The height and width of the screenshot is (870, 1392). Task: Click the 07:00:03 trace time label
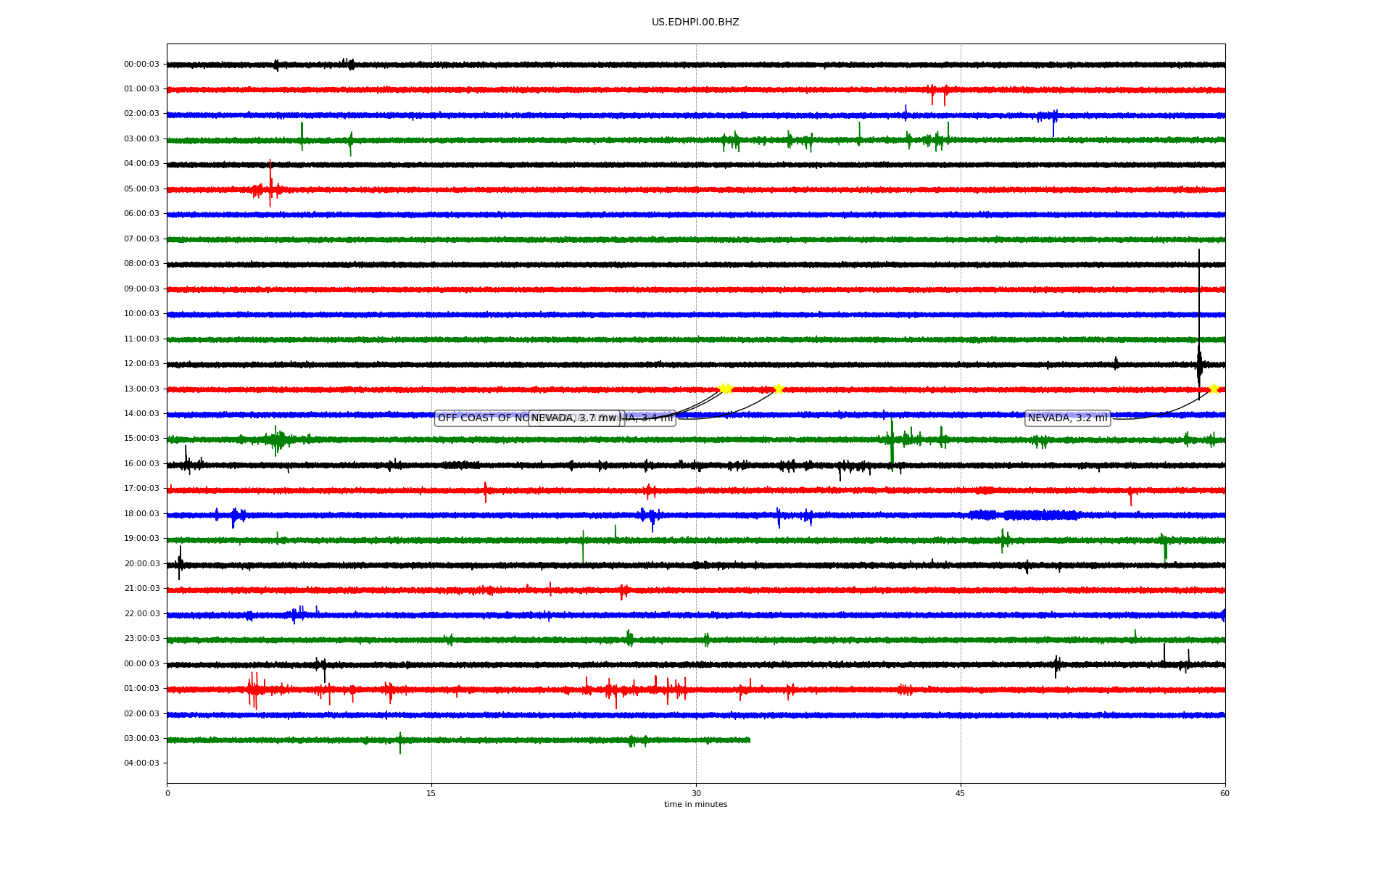click(x=141, y=239)
